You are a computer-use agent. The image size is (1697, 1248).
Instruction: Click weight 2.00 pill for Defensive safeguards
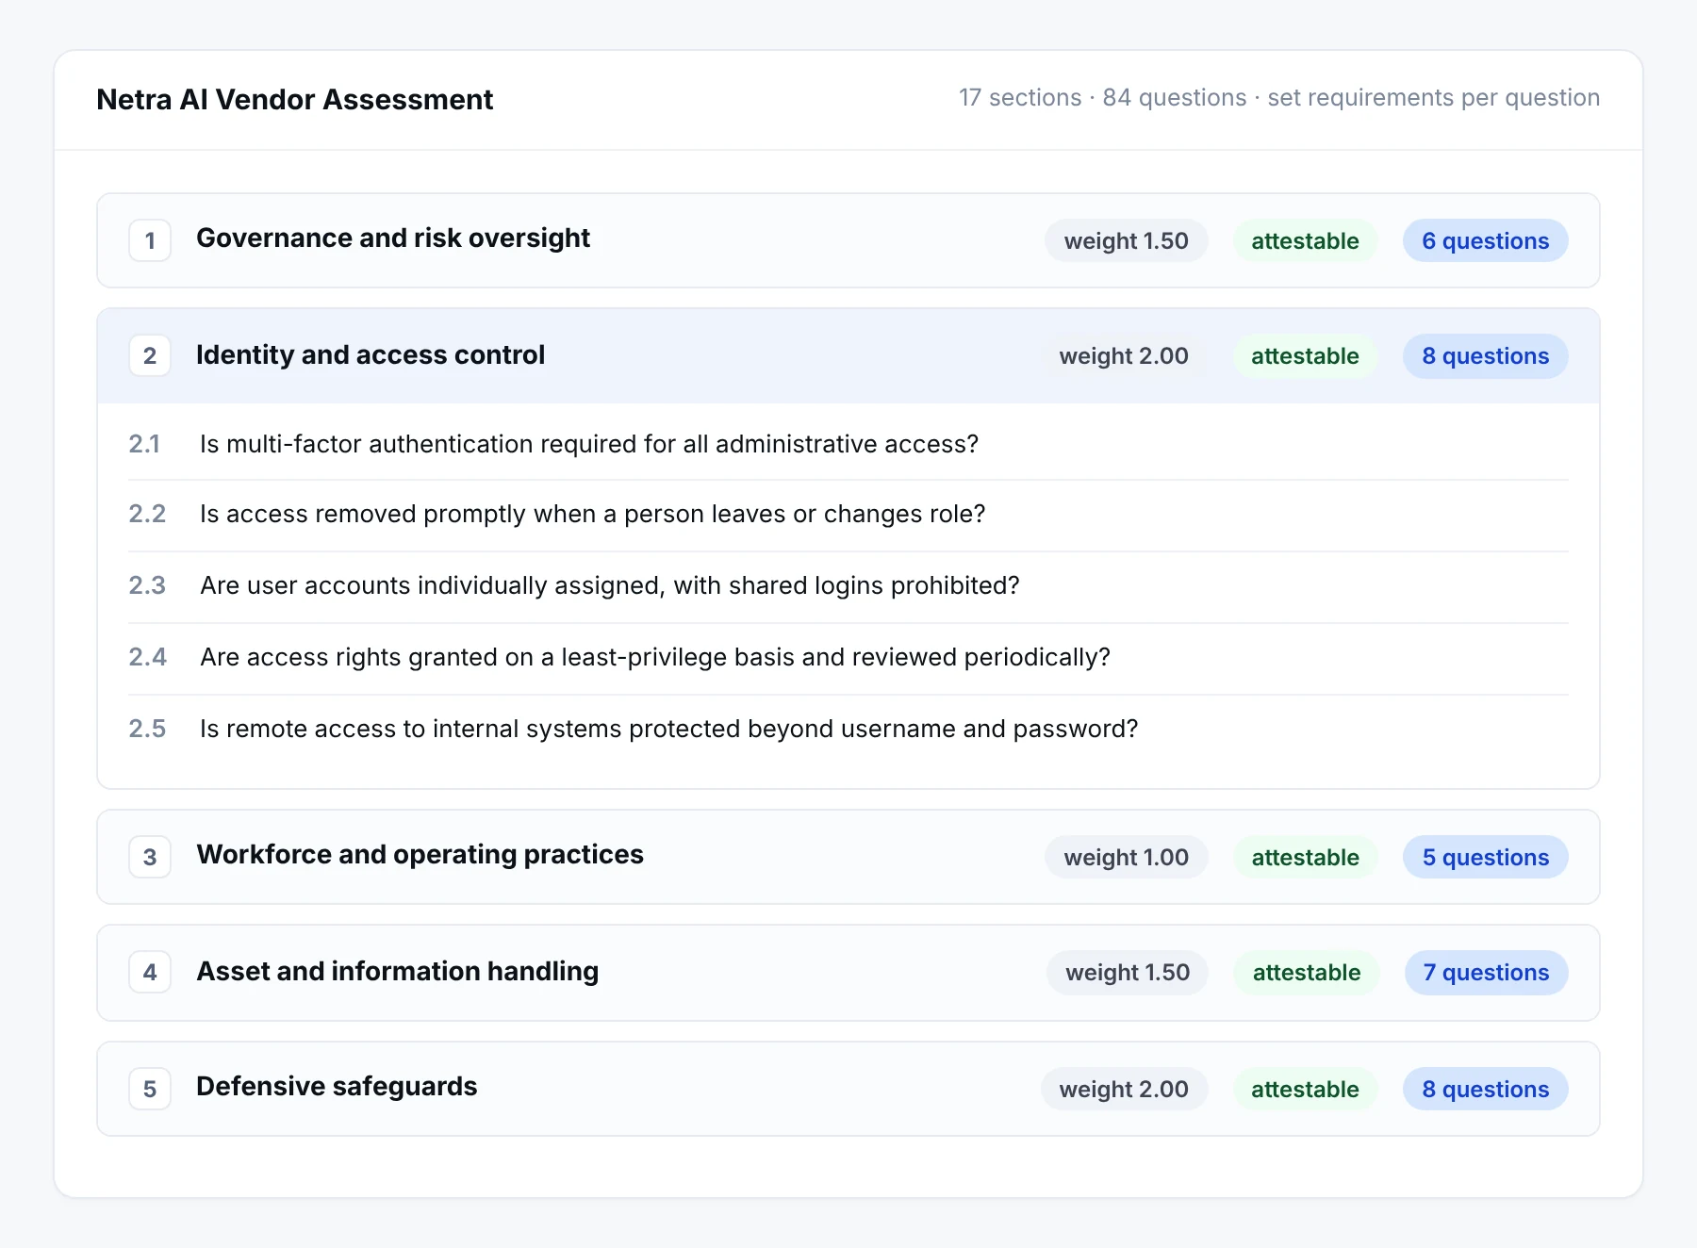[x=1124, y=1089]
